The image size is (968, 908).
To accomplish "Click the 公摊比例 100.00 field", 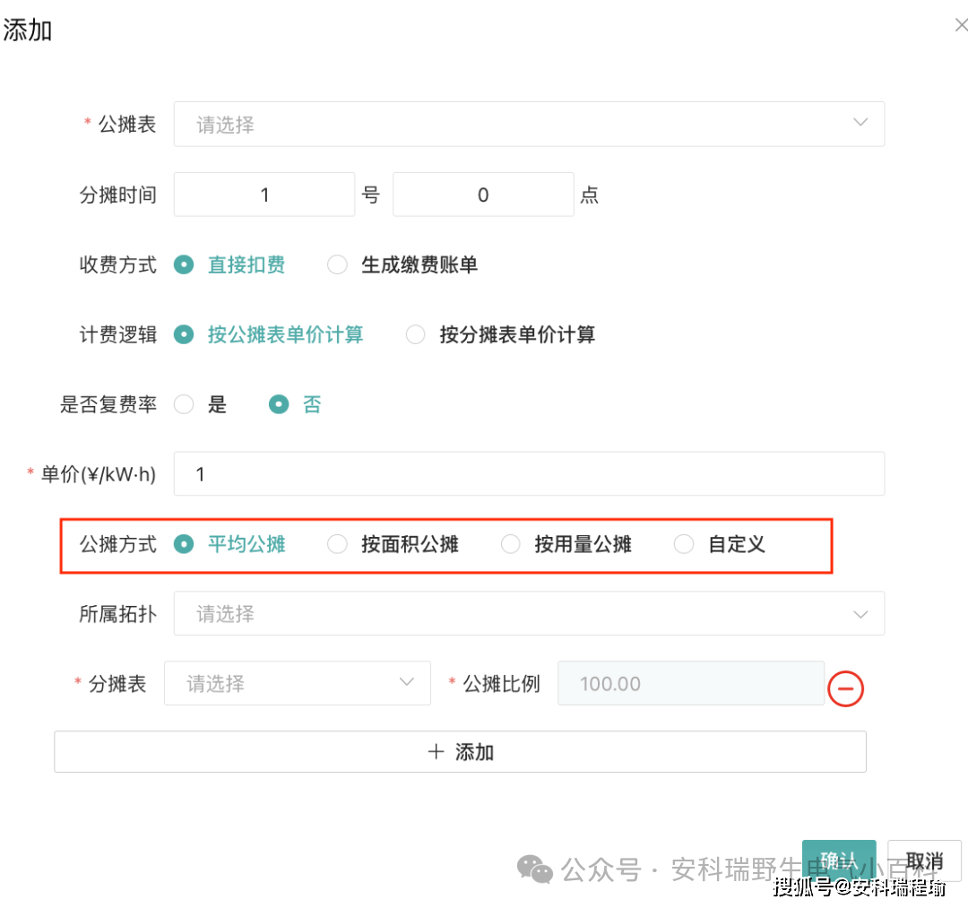I will coord(691,683).
